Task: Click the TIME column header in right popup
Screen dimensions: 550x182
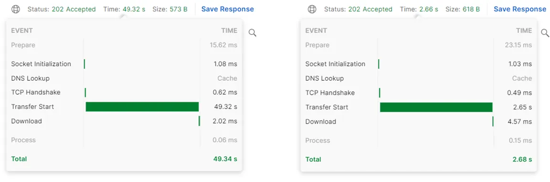Action: [524, 31]
